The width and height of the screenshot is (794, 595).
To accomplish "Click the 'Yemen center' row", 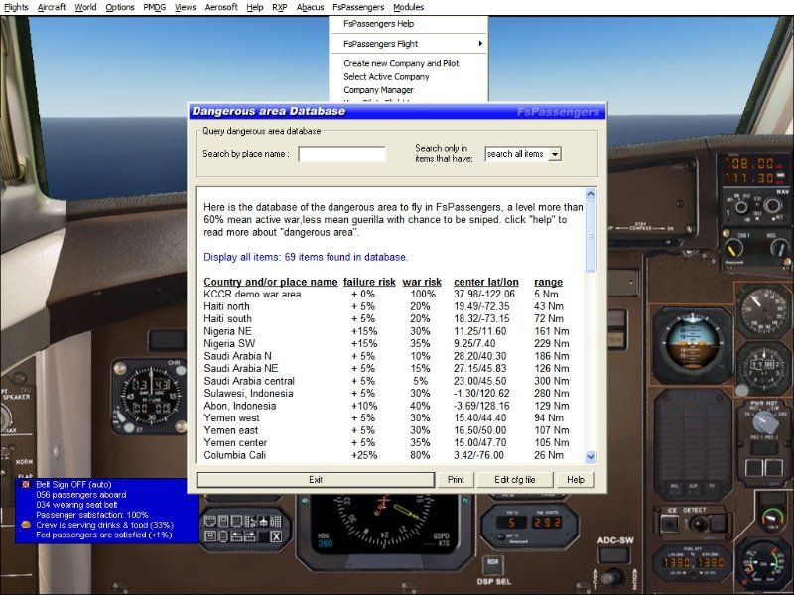I will pos(386,442).
